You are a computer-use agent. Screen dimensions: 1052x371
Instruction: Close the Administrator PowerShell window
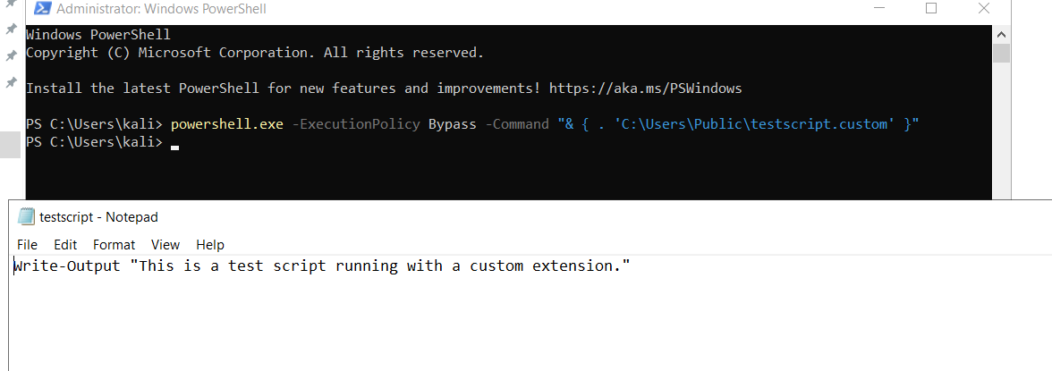[x=984, y=9]
